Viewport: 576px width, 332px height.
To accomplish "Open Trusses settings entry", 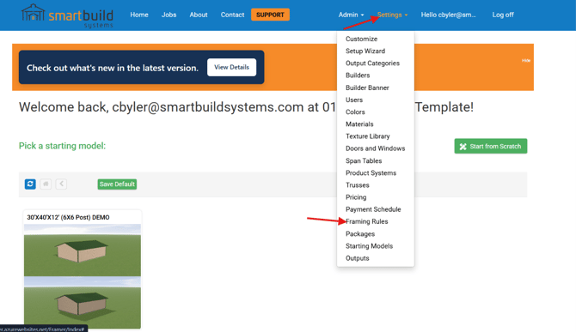I will (358, 185).
